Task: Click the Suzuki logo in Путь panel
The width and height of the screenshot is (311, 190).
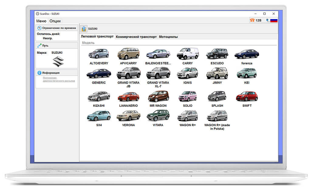Action: coord(58,61)
